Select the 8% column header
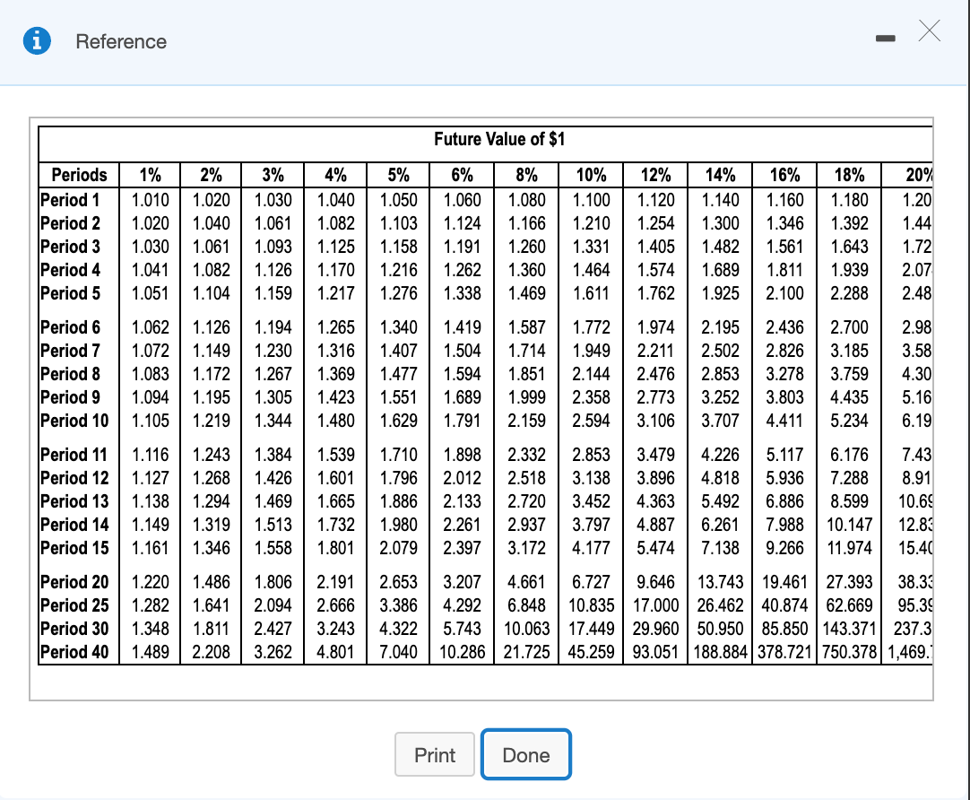 tap(526, 175)
